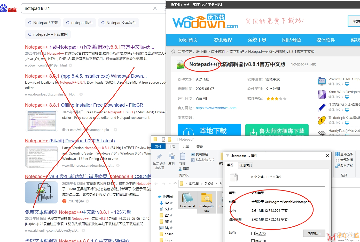Click the Notepad++ app icon beside page title
Screen dimensions: 360x242
point(181,64)
